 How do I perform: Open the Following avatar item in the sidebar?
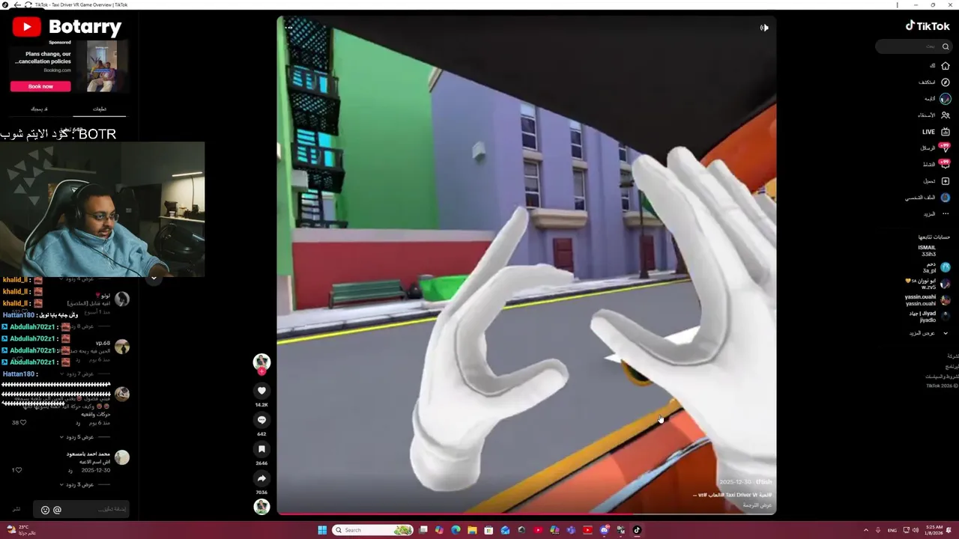tap(946, 99)
